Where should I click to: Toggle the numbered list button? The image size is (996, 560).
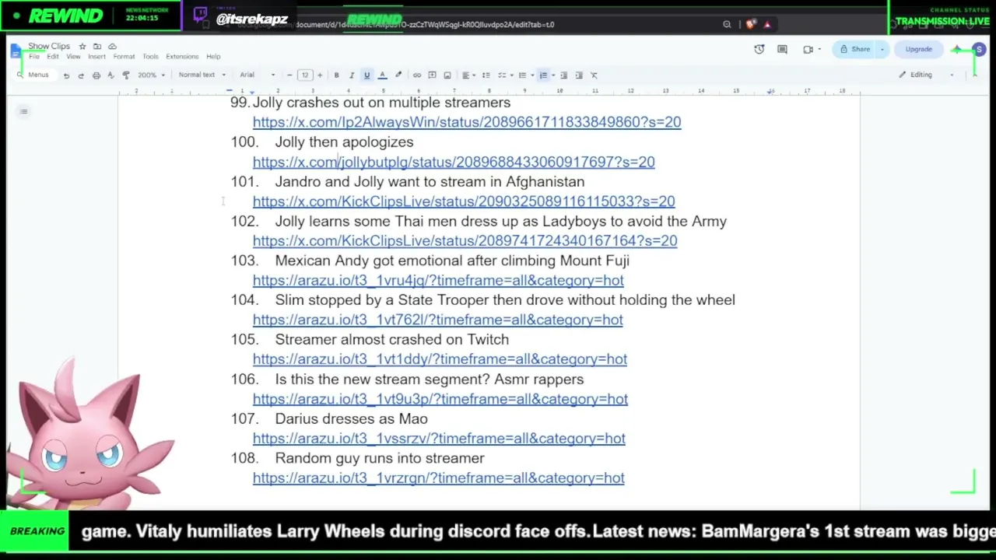click(x=543, y=75)
